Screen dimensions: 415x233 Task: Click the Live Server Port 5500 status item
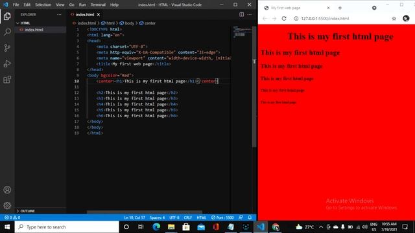(x=222, y=217)
